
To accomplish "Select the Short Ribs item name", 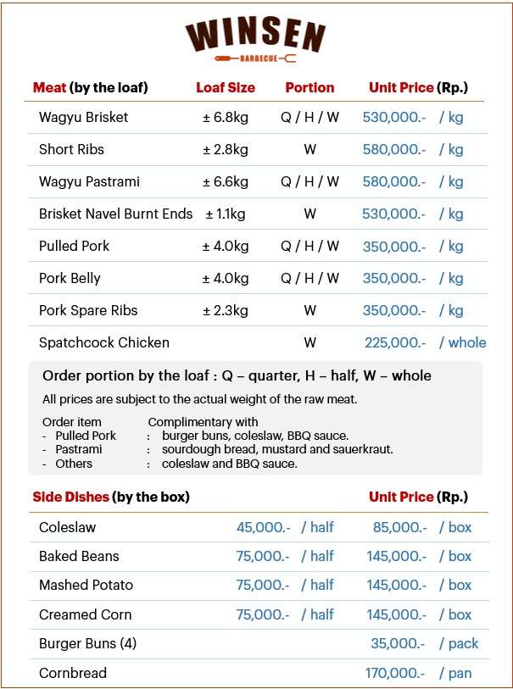I will tap(71, 149).
